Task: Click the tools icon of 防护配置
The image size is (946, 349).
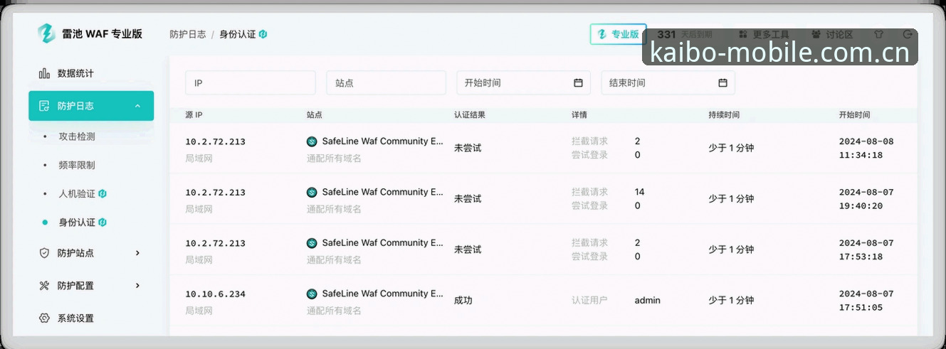Action: coord(44,286)
